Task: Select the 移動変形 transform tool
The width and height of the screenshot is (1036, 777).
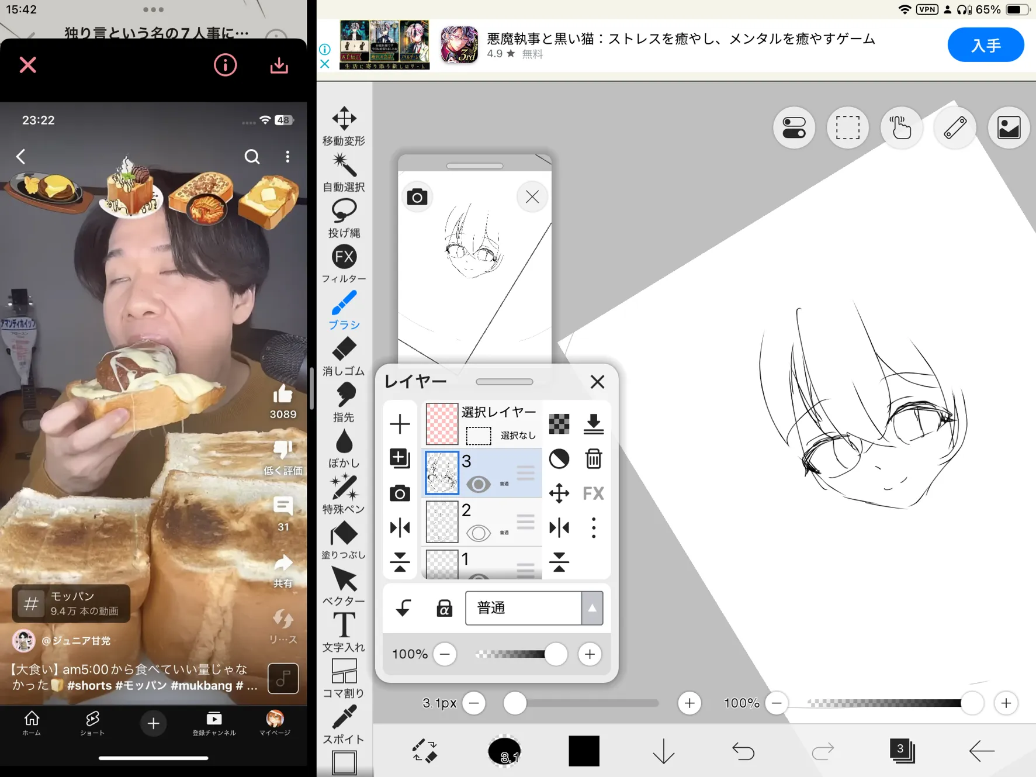Action: click(x=344, y=126)
